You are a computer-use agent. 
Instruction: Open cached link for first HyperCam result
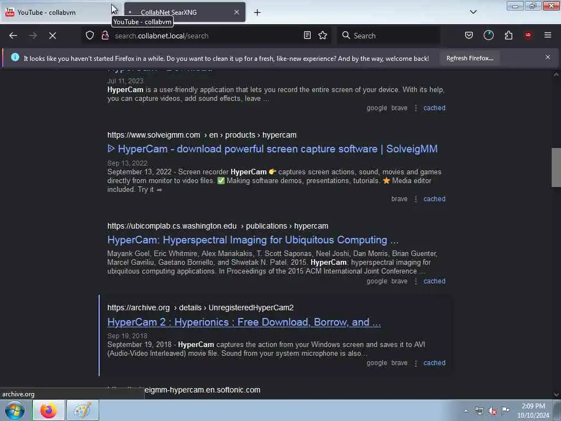[434, 108]
